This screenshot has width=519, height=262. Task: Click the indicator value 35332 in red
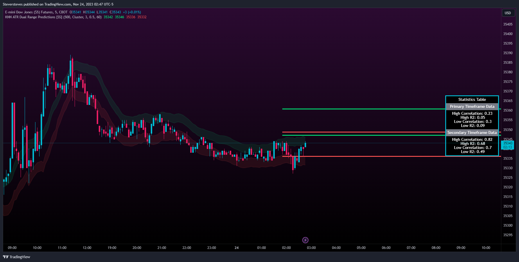(x=142, y=17)
